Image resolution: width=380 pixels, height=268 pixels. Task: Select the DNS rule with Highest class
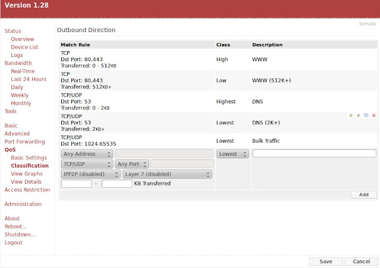click(x=218, y=102)
